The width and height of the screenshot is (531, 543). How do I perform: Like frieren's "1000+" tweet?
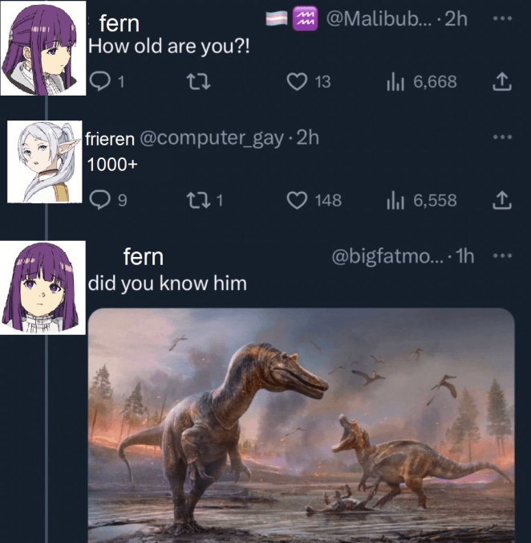click(x=298, y=200)
